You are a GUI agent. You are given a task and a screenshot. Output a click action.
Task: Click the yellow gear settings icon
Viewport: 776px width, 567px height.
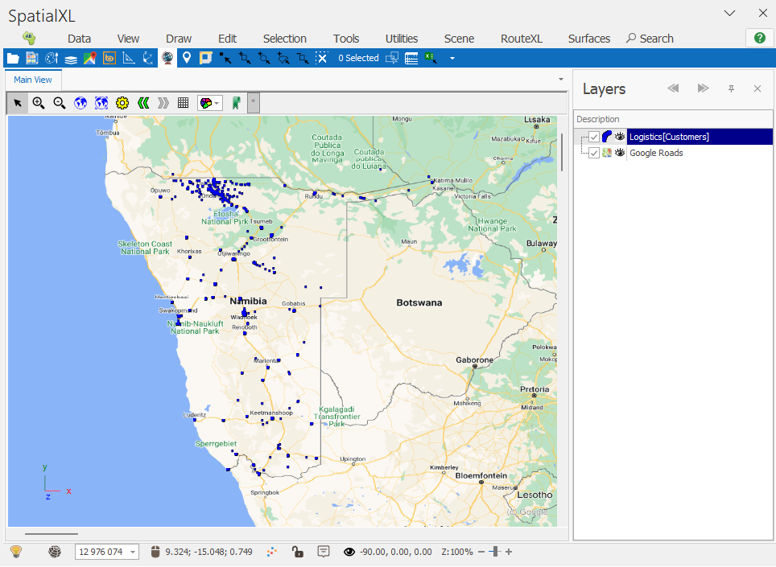point(122,103)
